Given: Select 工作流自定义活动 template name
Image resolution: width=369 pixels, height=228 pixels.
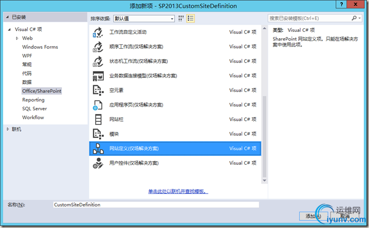Looking at the screenshot, I should [128, 32].
